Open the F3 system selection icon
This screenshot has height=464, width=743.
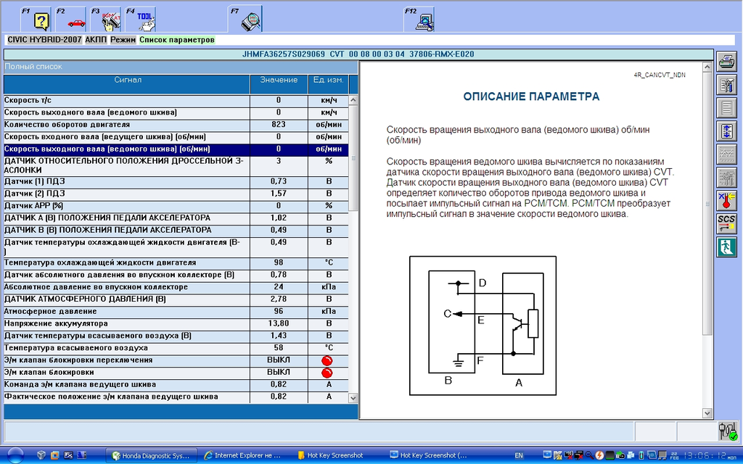click(x=106, y=20)
